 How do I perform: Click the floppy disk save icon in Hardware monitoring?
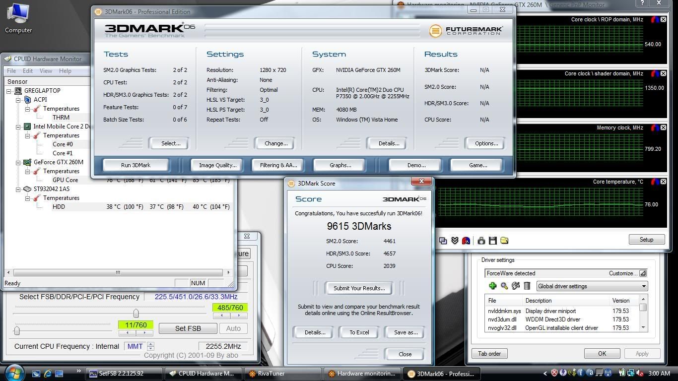tap(492, 241)
